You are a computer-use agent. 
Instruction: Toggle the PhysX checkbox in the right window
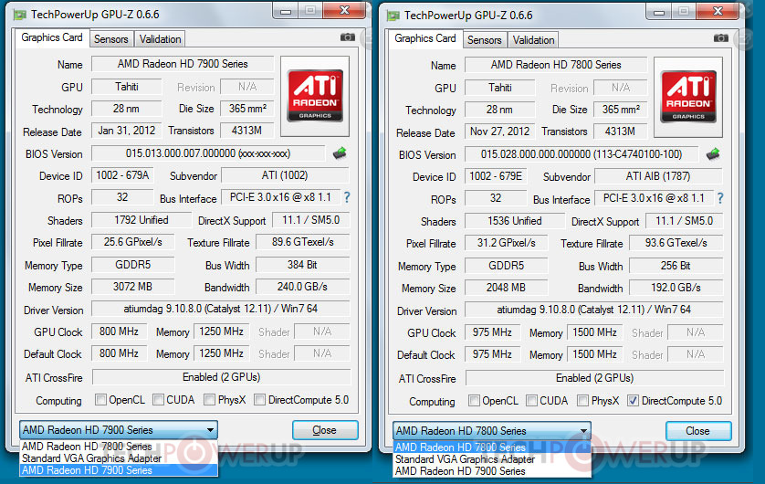pos(582,401)
